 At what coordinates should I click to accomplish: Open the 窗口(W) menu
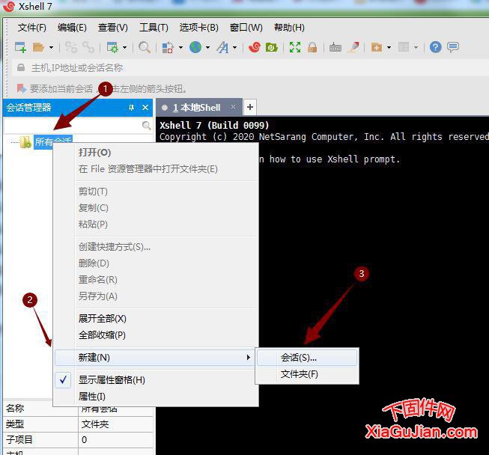(246, 28)
